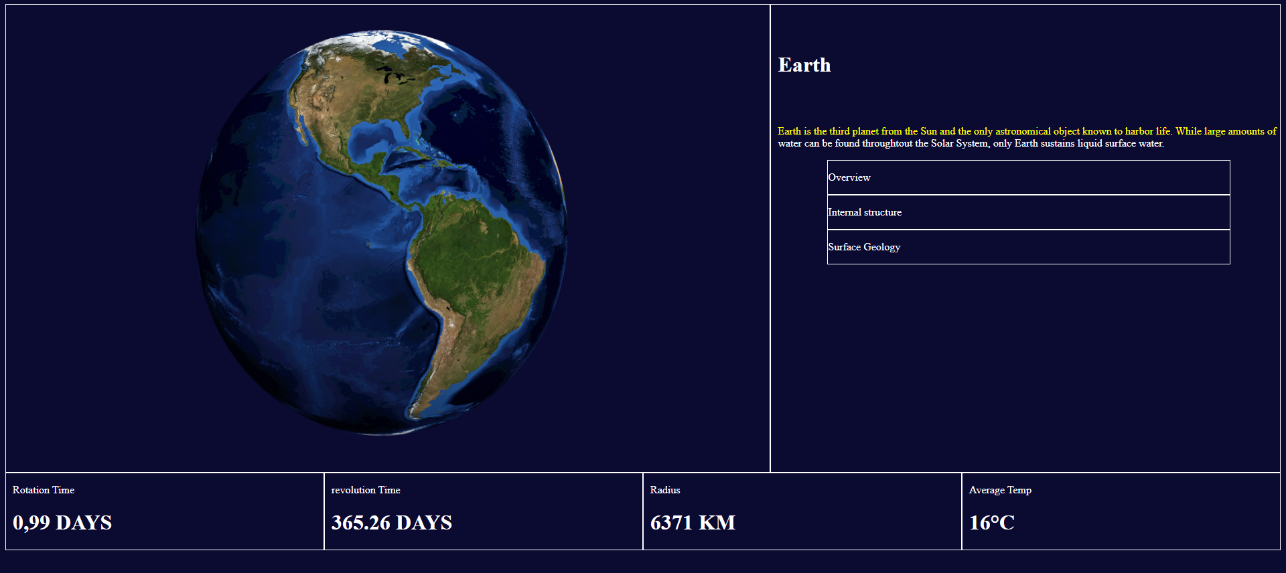
Task: Switch to the Surface Geology tab
Action: pos(1028,247)
